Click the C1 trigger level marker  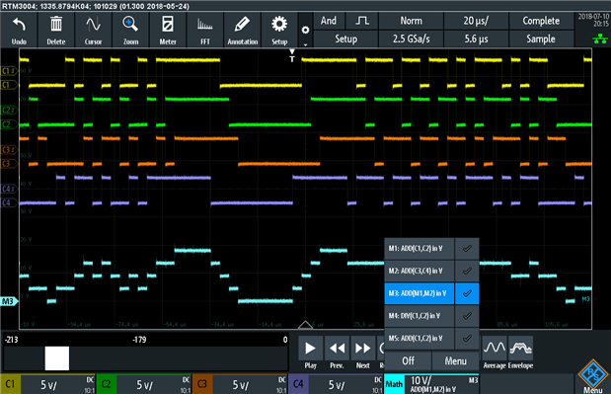coord(9,71)
